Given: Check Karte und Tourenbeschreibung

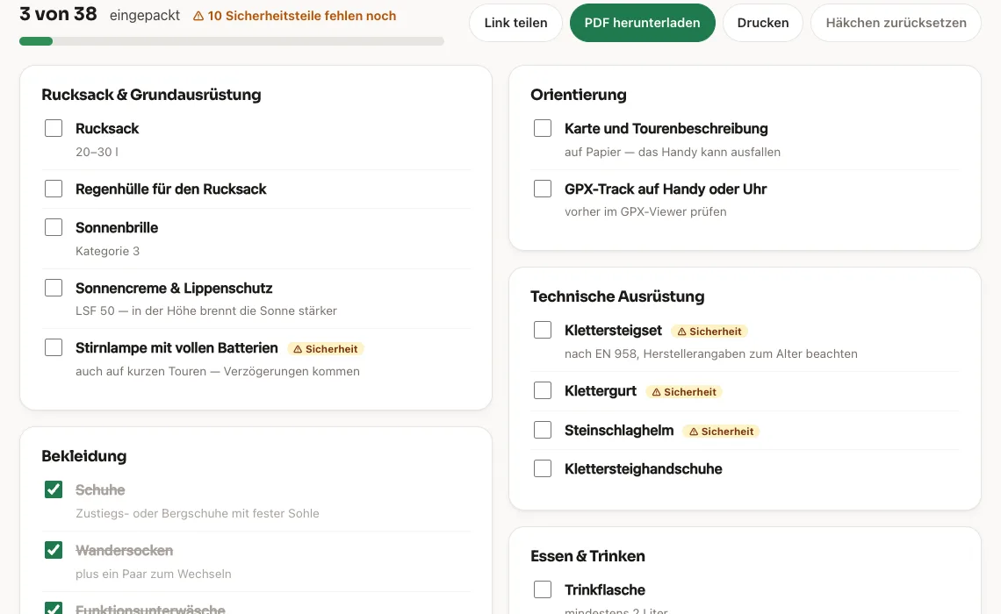Looking at the screenshot, I should (x=543, y=128).
